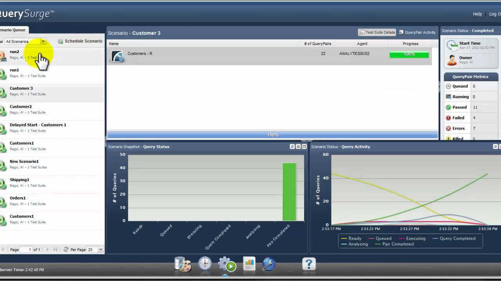Open Test Suite Details

coord(377,32)
